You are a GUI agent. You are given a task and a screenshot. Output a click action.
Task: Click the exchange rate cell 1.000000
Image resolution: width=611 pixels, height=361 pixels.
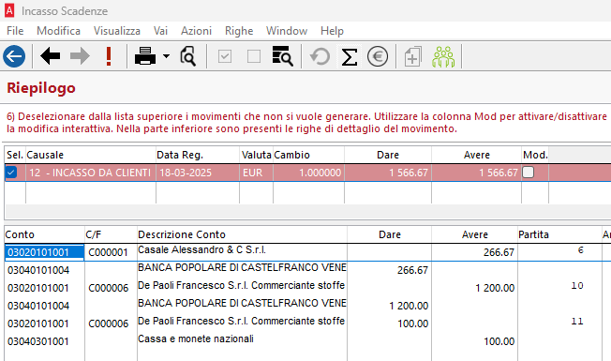point(308,173)
